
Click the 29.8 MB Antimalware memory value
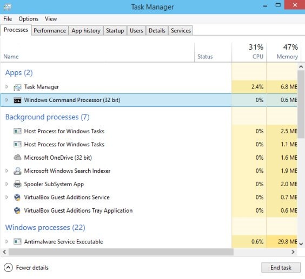click(x=287, y=242)
